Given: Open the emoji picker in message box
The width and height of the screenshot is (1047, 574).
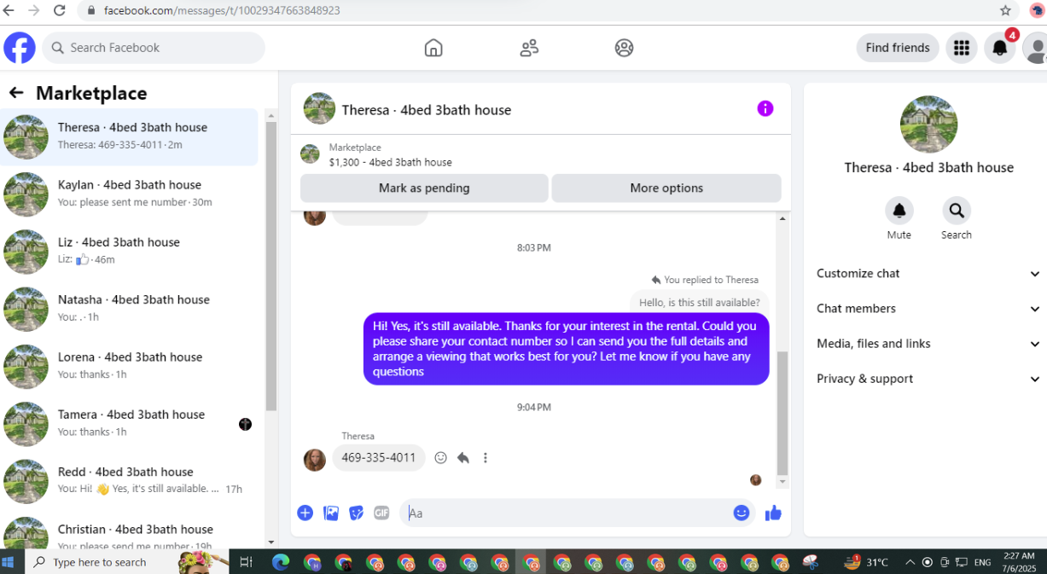Looking at the screenshot, I should click(742, 513).
